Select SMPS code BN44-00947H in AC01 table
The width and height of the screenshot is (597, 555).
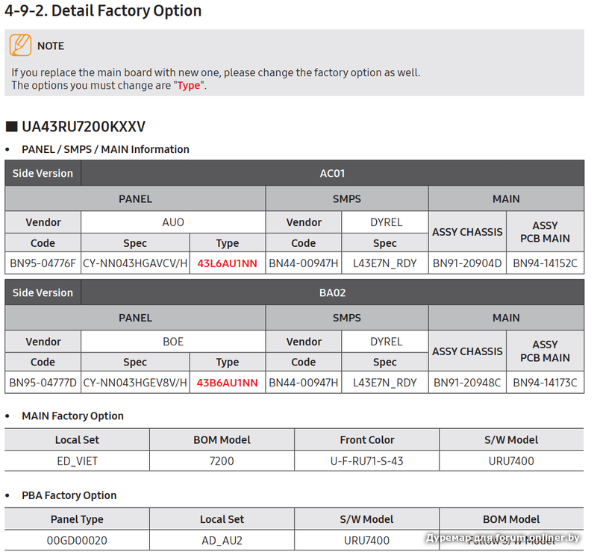[304, 263]
